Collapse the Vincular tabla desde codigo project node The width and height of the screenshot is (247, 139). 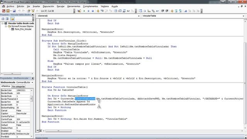[x=3, y=23]
